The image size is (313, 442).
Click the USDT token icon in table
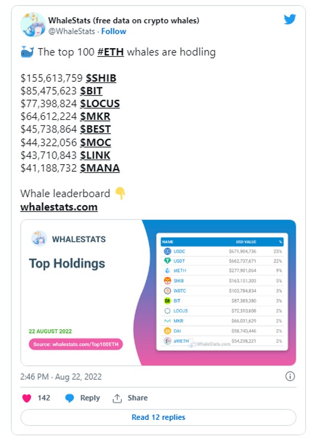pos(167,261)
